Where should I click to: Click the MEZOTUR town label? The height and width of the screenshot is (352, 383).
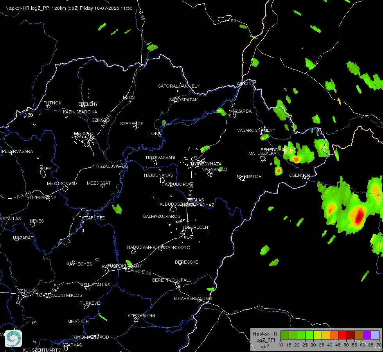tap(78, 321)
